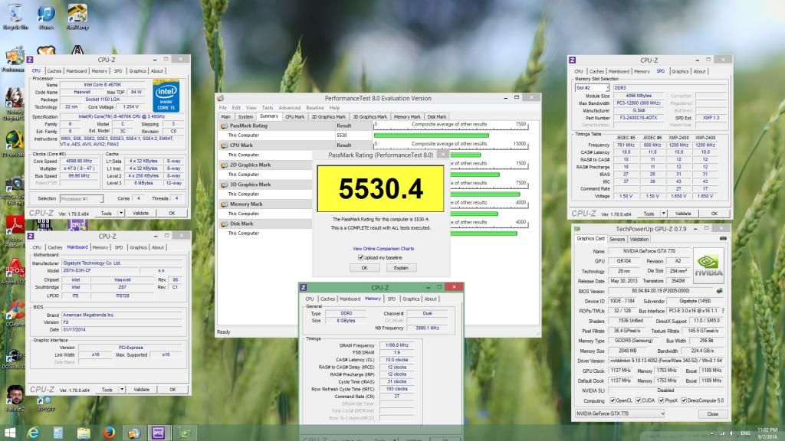The height and width of the screenshot is (441, 785).
Task: Click the volume icon in the system tray
Action: [731, 433]
